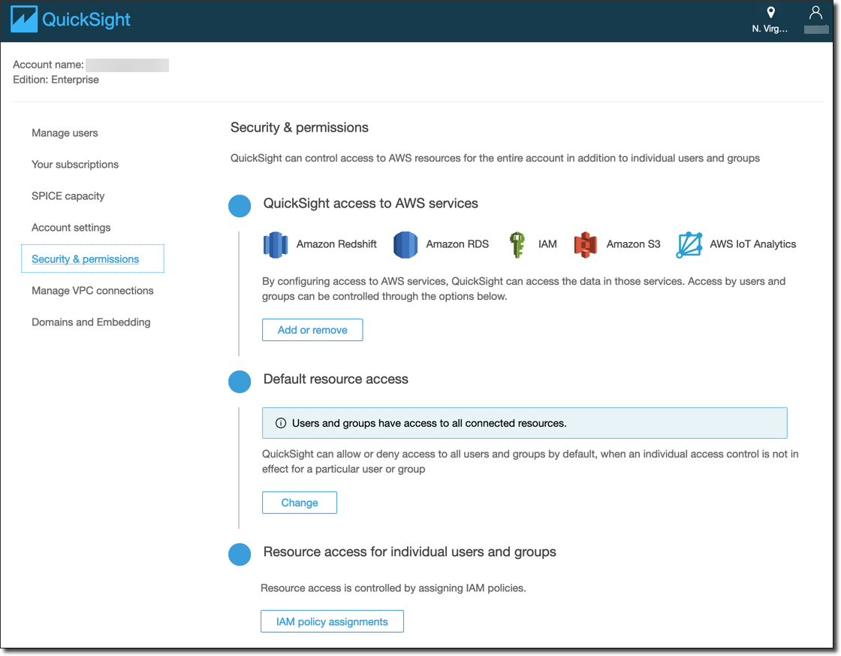Open the user profile icon
Image resolution: width=841 pixels, height=656 pixels.
pyautogui.click(x=815, y=12)
